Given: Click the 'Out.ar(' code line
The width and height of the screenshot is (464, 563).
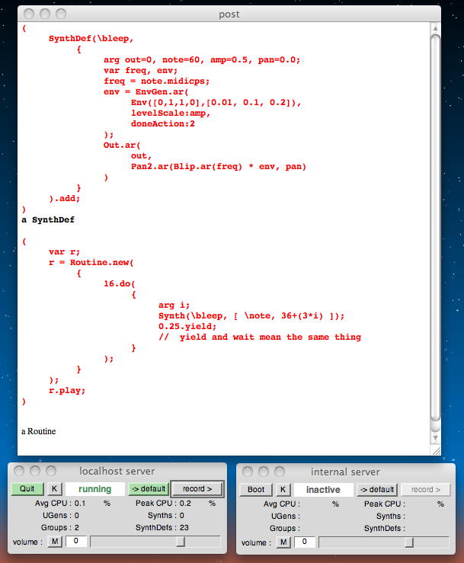Looking at the screenshot, I should coord(122,145).
